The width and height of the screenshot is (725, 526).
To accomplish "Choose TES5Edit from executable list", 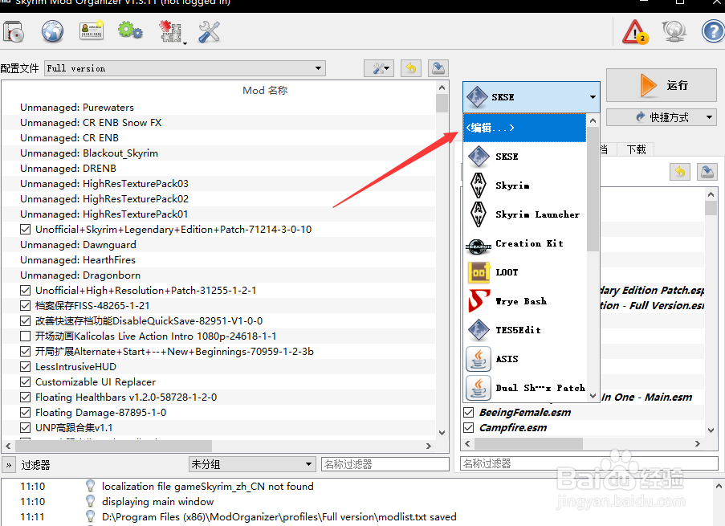I will pos(525,330).
